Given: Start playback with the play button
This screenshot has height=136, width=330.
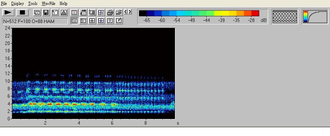Looking at the screenshot, I should [8, 13].
